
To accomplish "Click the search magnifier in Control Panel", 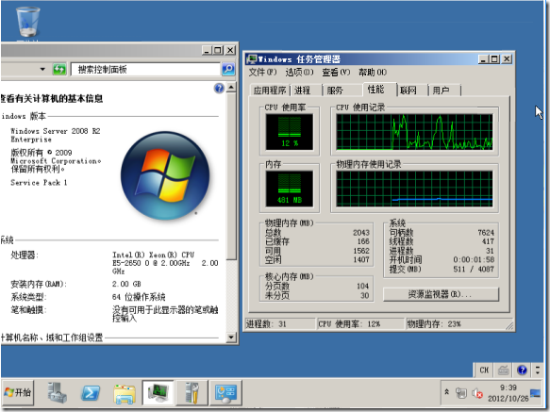I will pyautogui.click(x=228, y=69).
